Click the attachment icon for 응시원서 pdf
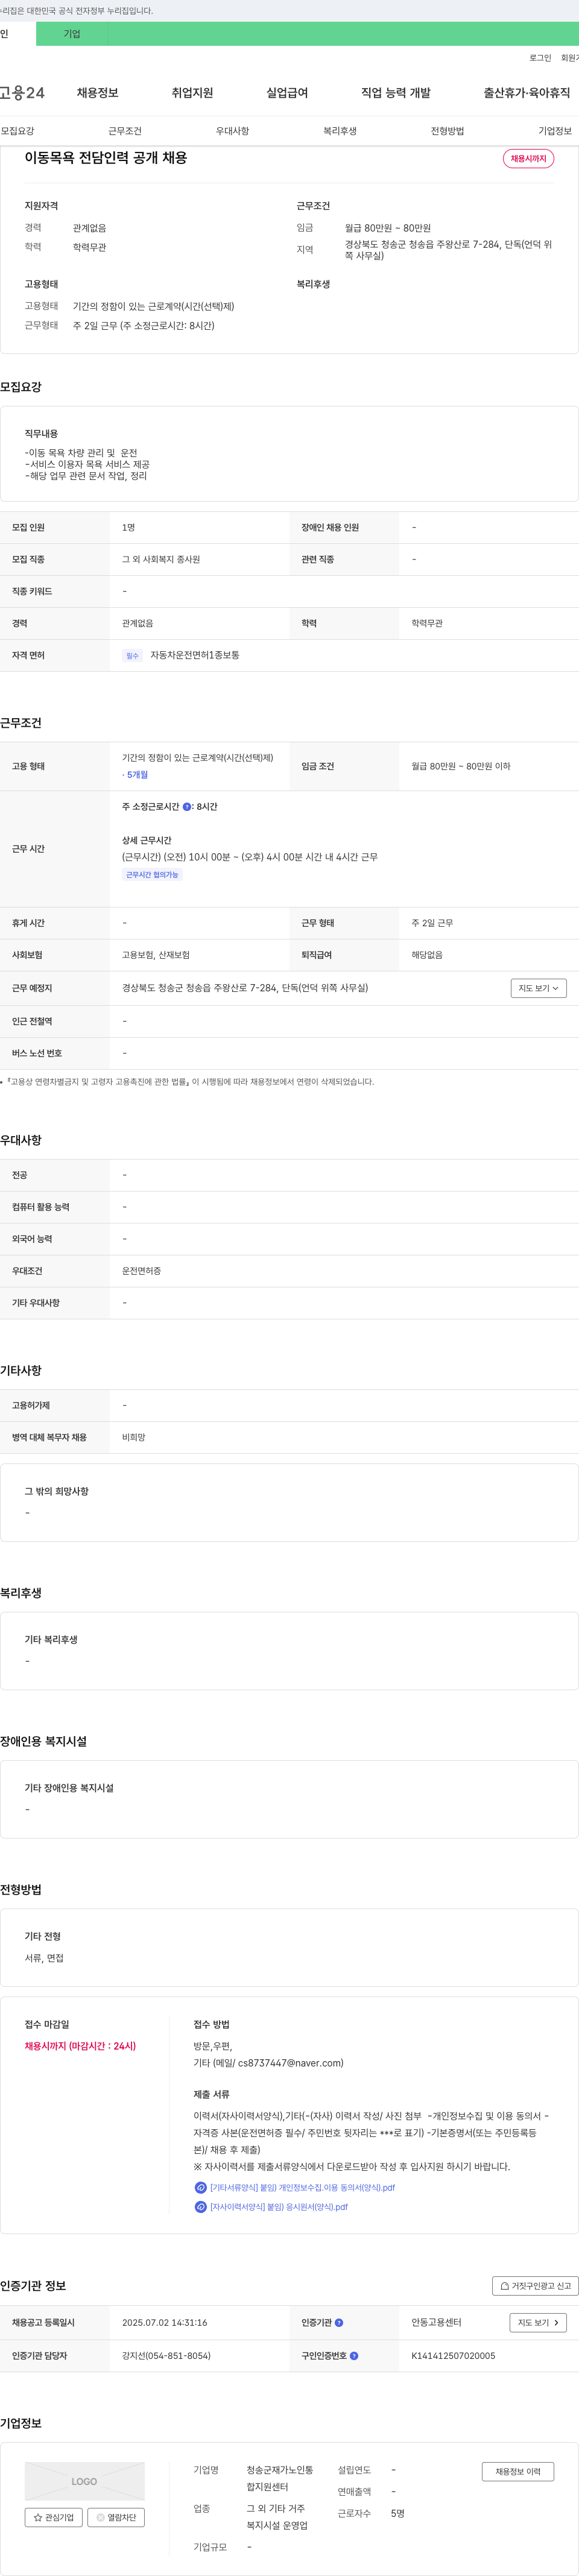The width and height of the screenshot is (579, 2576). [200, 2206]
